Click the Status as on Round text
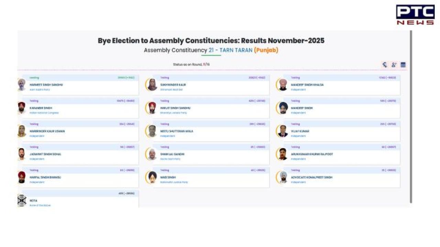The height and width of the screenshot is (247, 440). (191, 64)
